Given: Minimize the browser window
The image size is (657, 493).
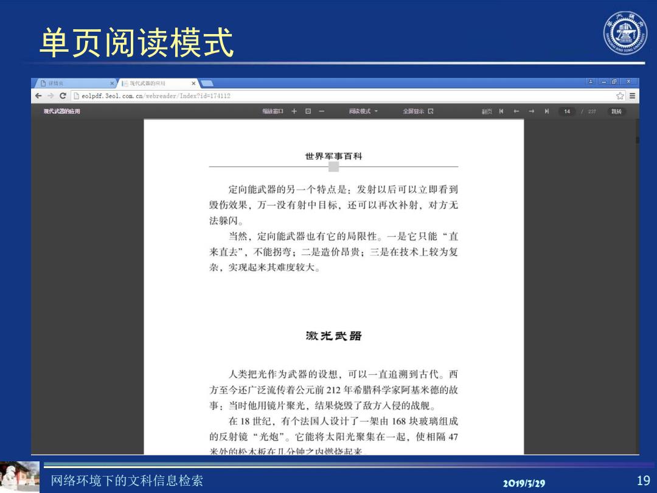Looking at the screenshot, I should click(x=604, y=82).
